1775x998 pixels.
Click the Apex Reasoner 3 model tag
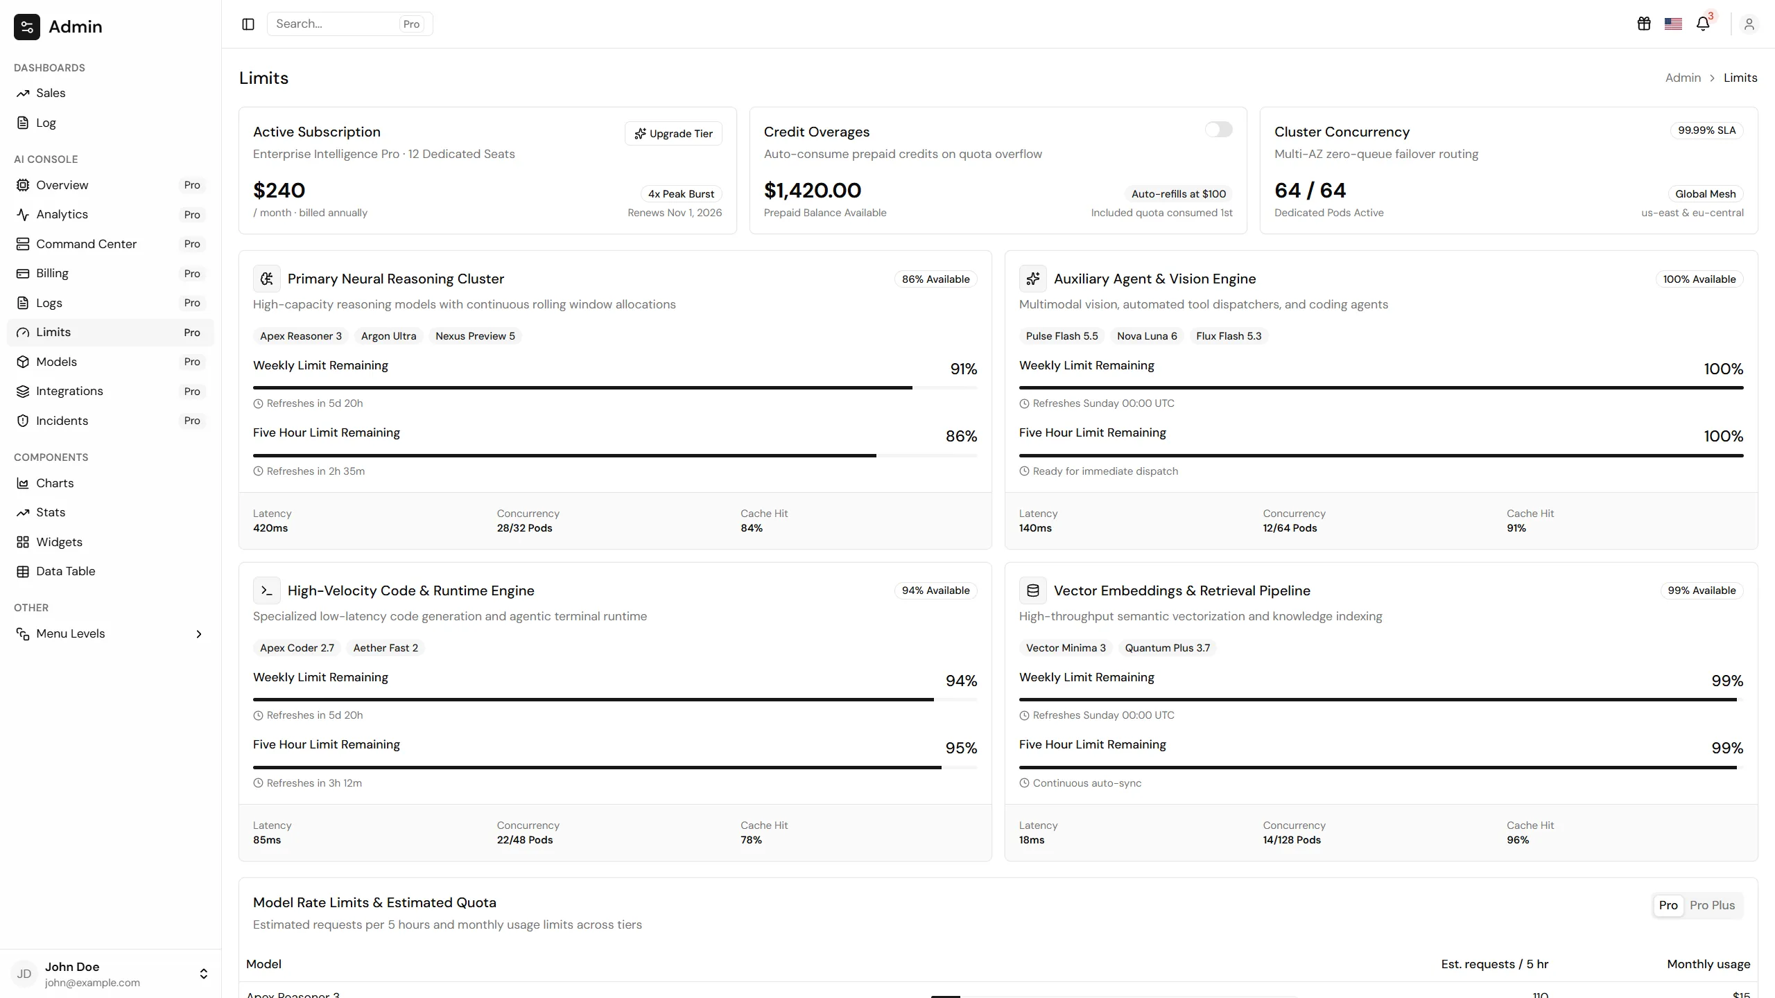click(x=301, y=336)
